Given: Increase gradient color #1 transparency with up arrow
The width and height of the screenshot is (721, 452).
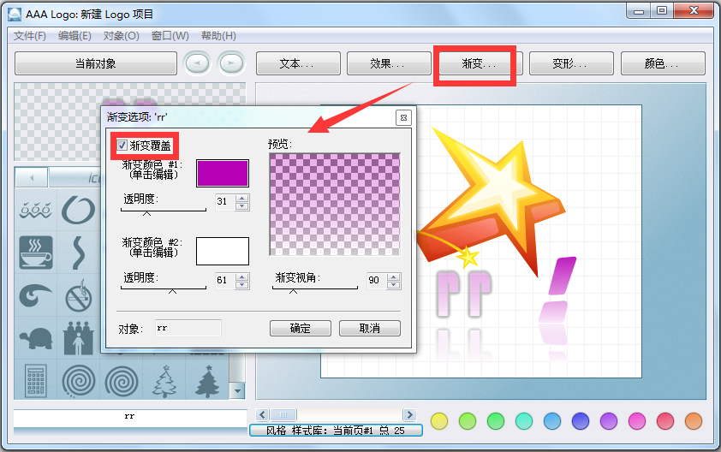Looking at the screenshot, I should pyautogui.click(x=242, y=199).
